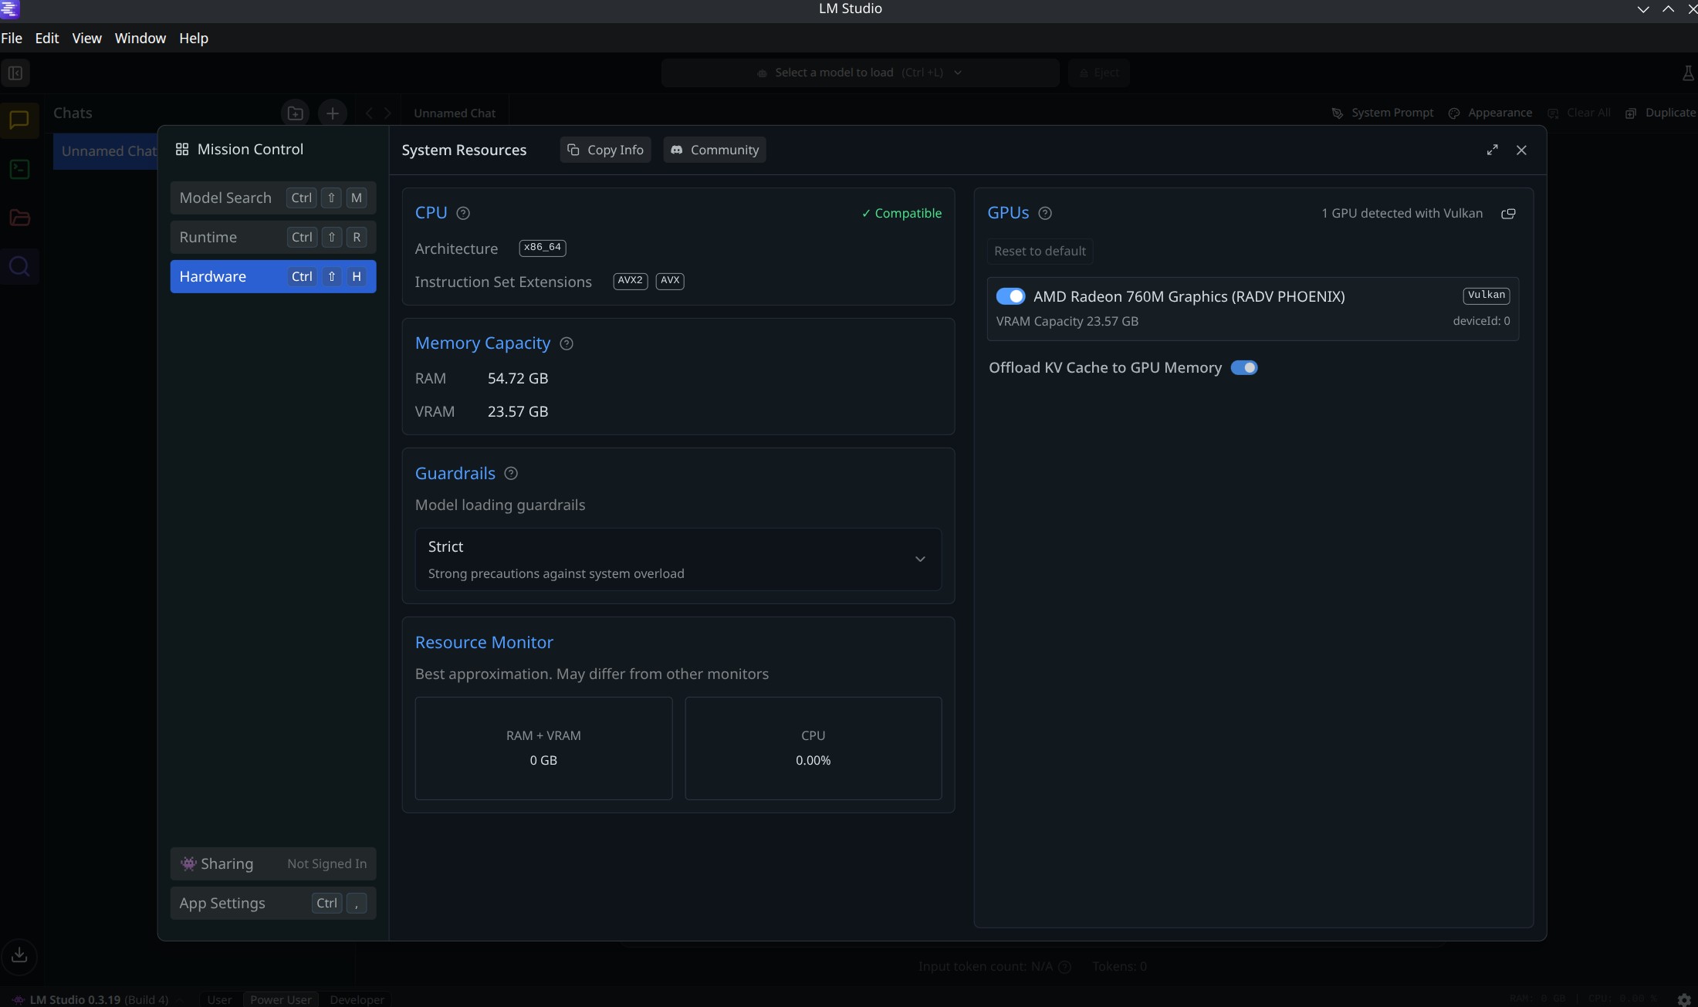Open CPU help question mark
This screenshot has height=1007, width=1698.
click(x=463, y=213)
